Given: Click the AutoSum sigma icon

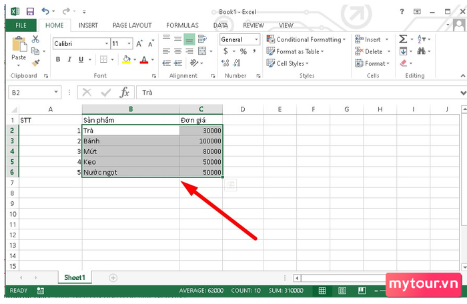Looking at the screenshot, I should click(x=403, y=39).
